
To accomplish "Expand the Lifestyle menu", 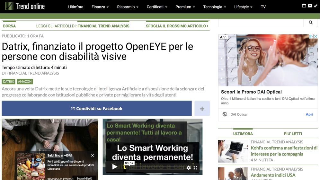I will tap(243, 7).
